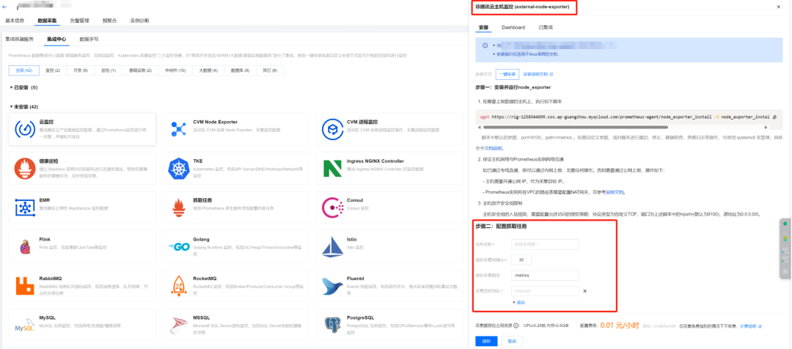Screen dimensions: 792x349
Task: Filter integrations by 数据库 (9)
Action: [x=240, y=70]
